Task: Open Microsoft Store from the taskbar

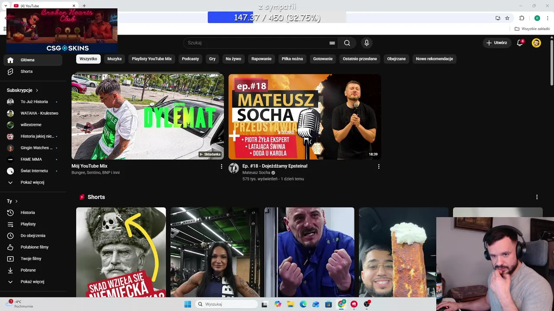Action: click(x=329, y=304)
